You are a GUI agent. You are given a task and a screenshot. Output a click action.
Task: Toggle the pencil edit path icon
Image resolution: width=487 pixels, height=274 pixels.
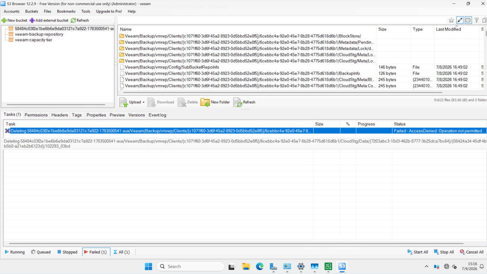(460, 20)
